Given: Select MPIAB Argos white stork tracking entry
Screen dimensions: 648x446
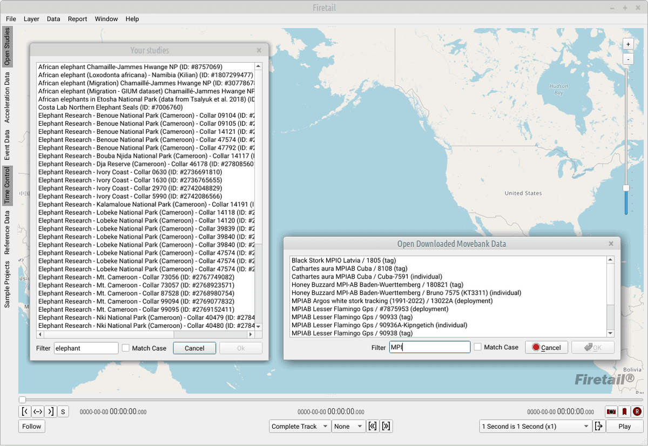Looking at the screenshot, I should (448, 301).
